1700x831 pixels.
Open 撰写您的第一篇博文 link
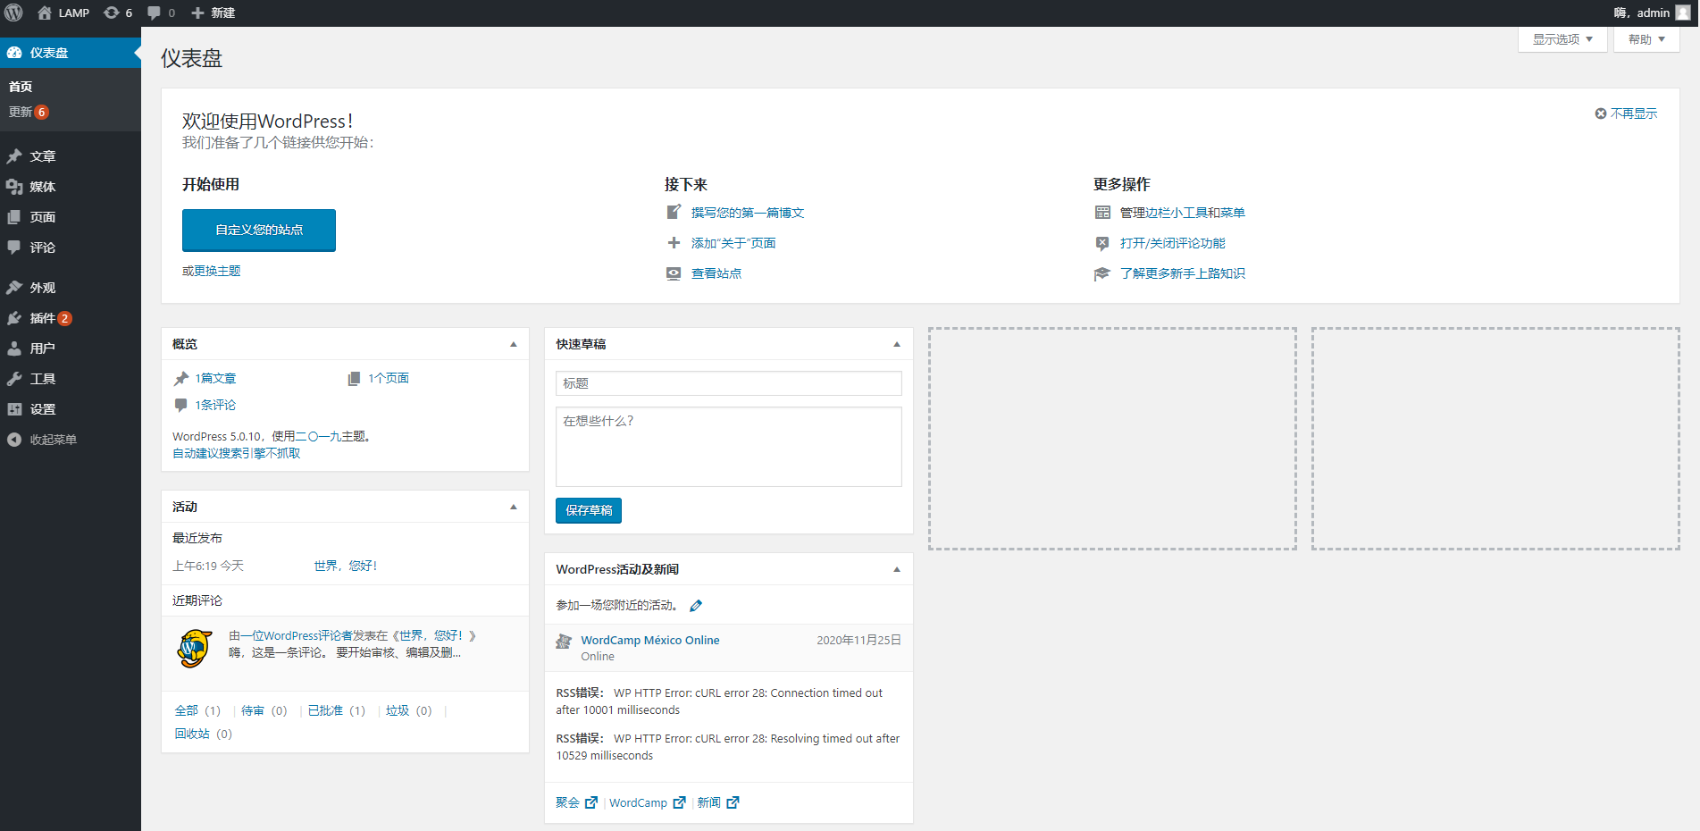tap(748, 213)
